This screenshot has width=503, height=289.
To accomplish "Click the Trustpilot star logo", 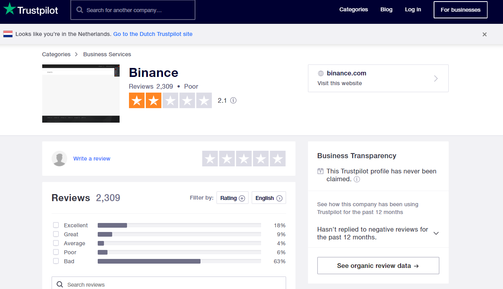I will click(9, 9).
